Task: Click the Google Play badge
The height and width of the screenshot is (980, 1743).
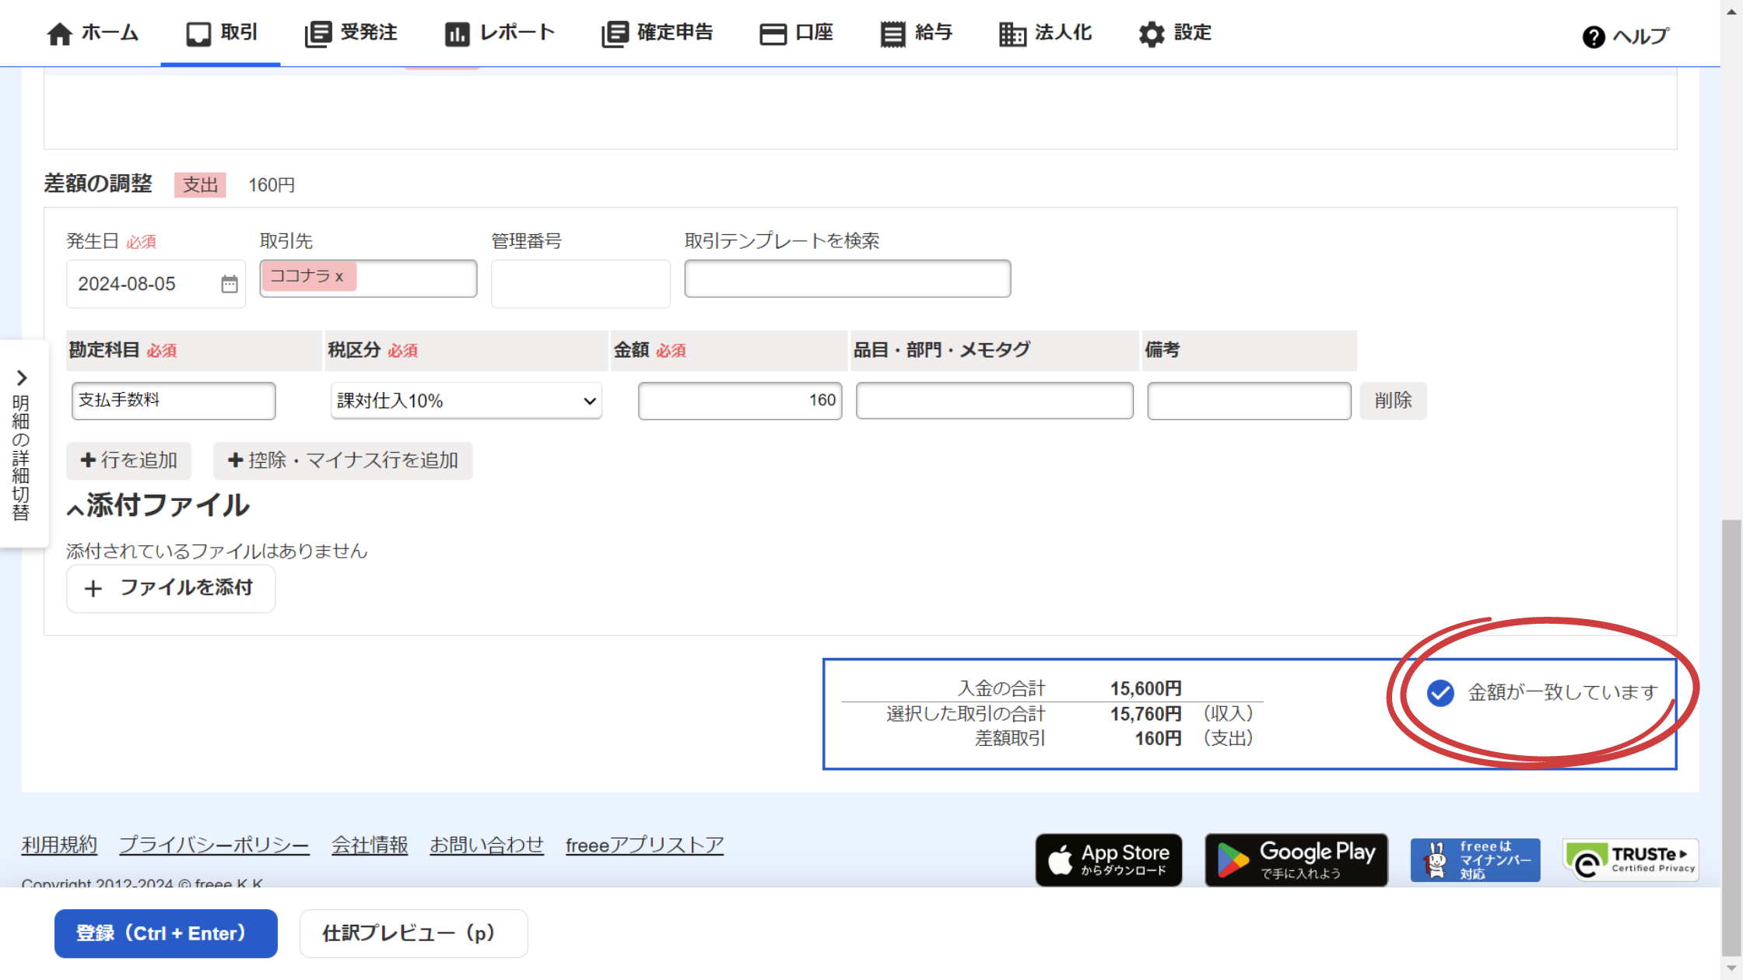Action: coord(1296,860)
